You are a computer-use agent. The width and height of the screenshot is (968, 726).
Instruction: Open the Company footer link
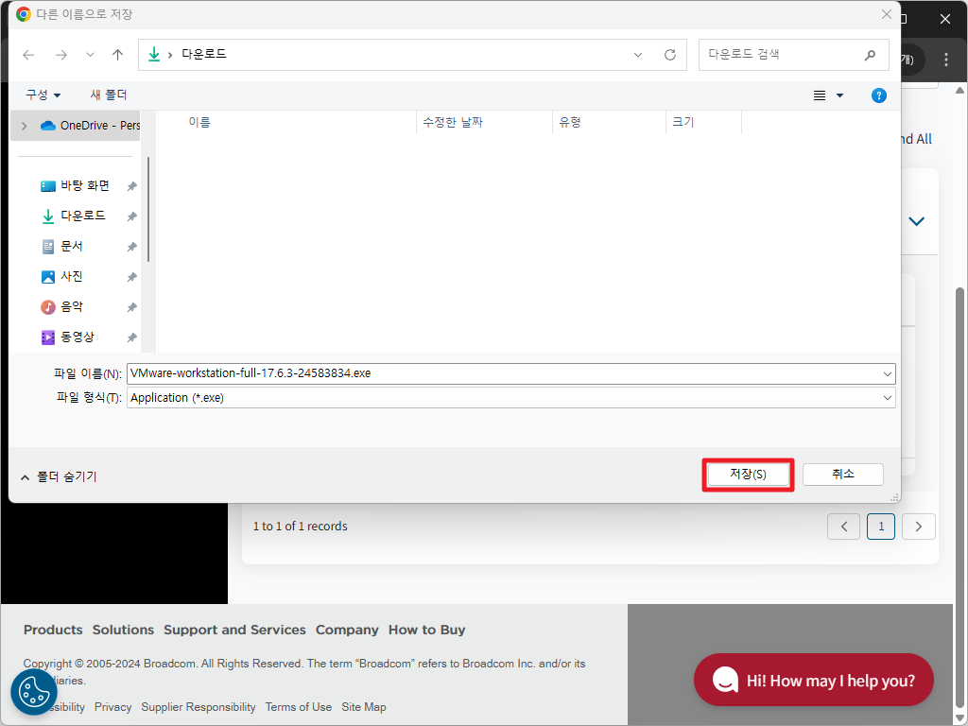pos(347,630)
